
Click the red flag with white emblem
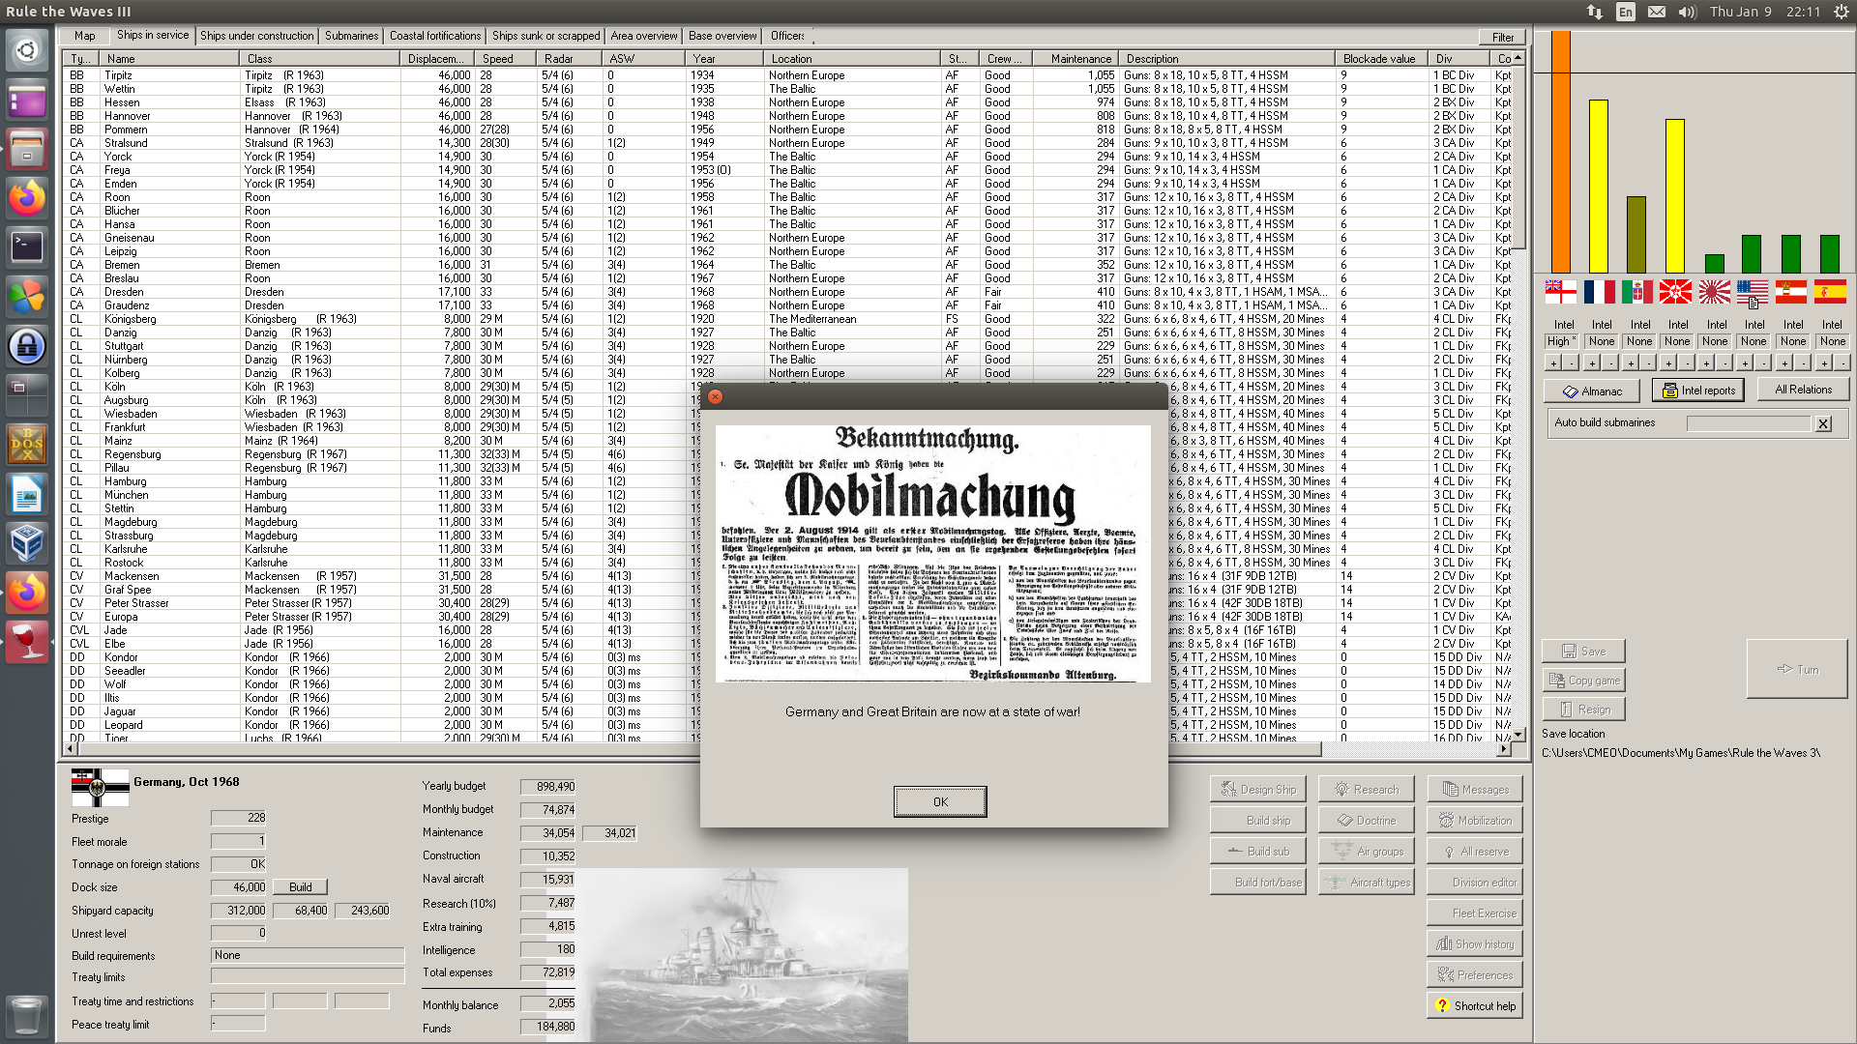click(1676, 291)
